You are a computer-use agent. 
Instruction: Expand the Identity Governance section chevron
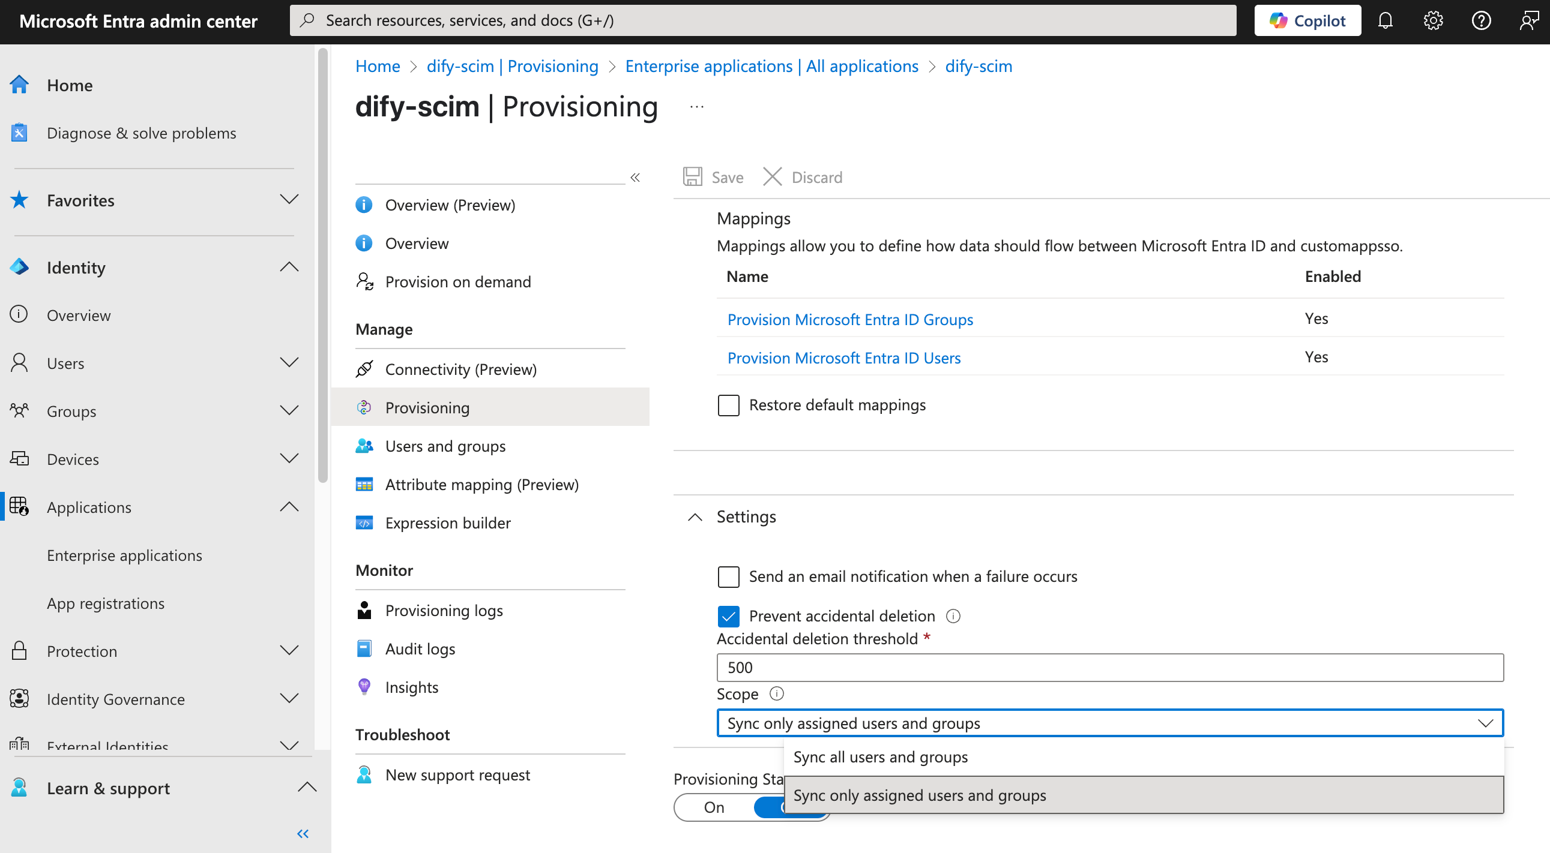(289, 699)
